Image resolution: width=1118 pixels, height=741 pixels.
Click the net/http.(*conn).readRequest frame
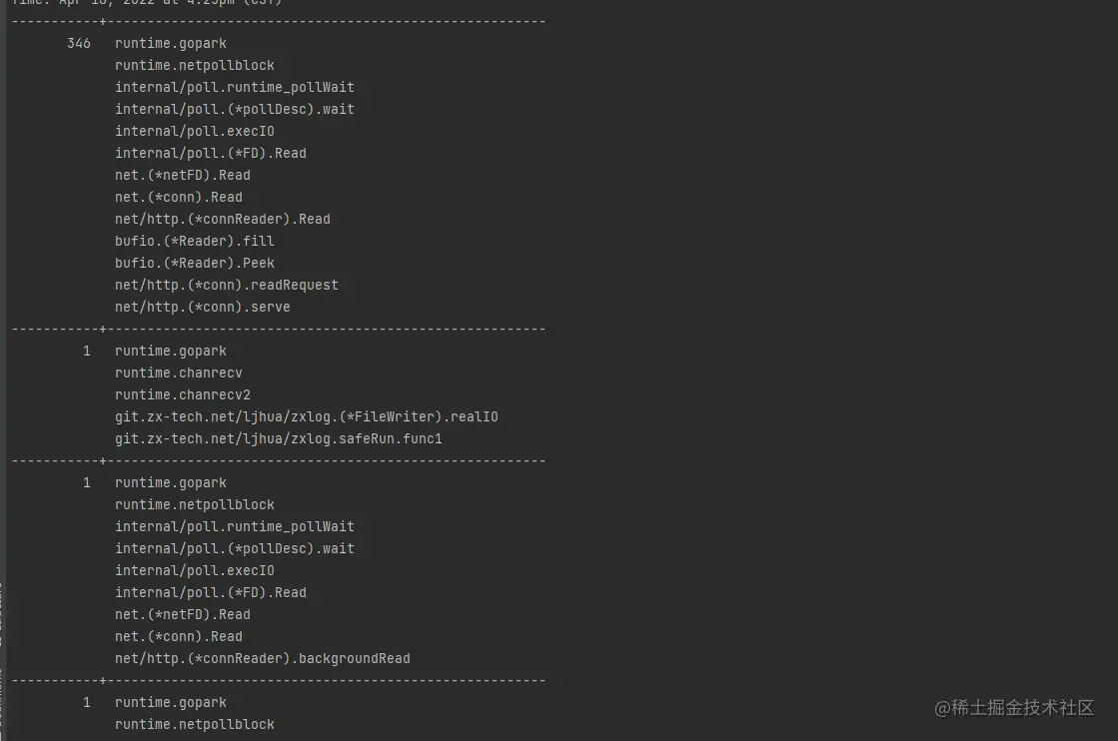[x=226, y=286]
